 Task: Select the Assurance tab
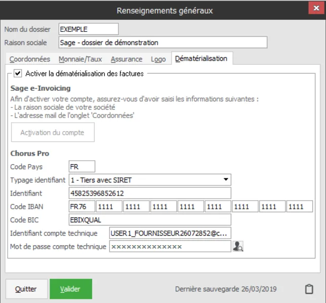click(x=127, y=59)
